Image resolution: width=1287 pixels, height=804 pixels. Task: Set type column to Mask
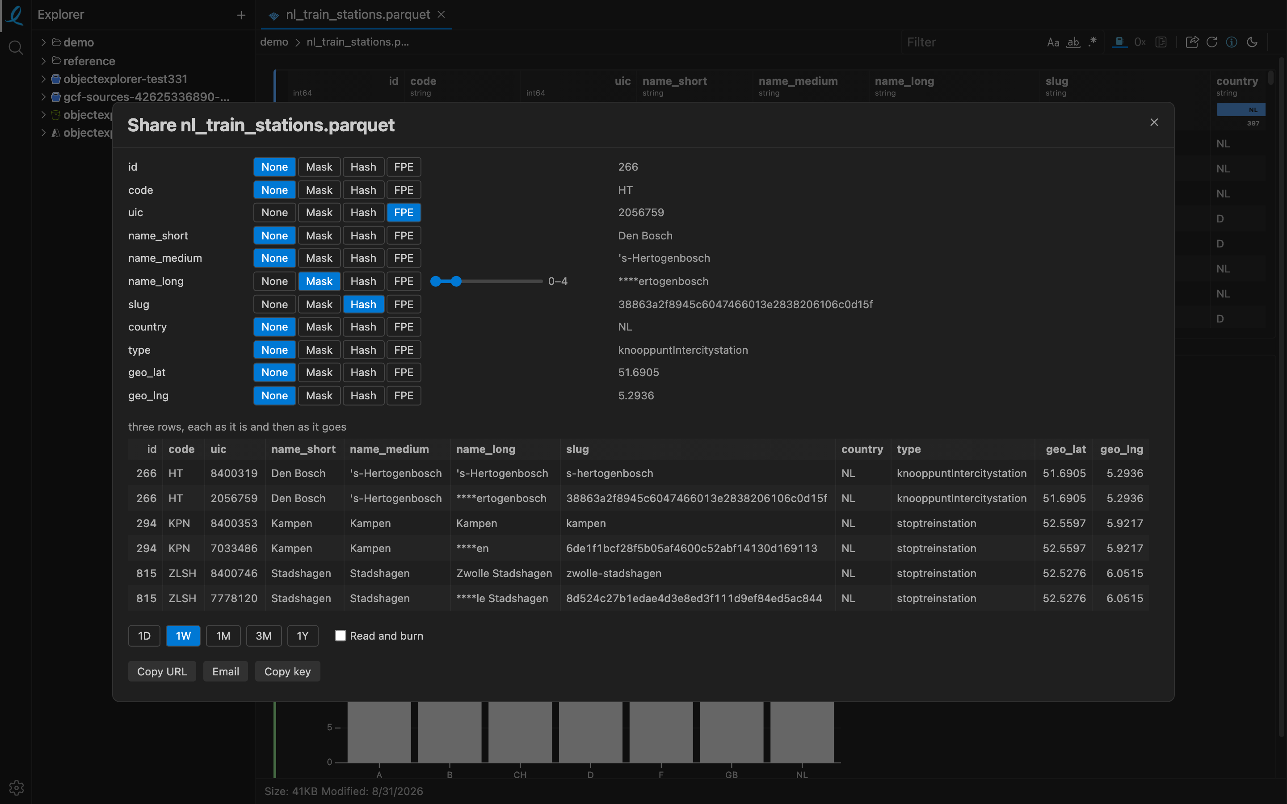319,350
